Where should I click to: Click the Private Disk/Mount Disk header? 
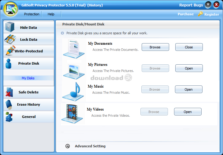pyautogui.click(x=83, y=24)
